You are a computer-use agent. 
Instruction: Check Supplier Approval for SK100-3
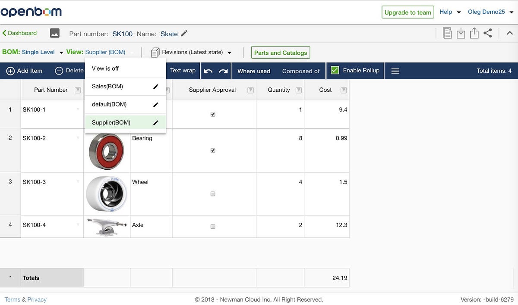click(213, 194)
